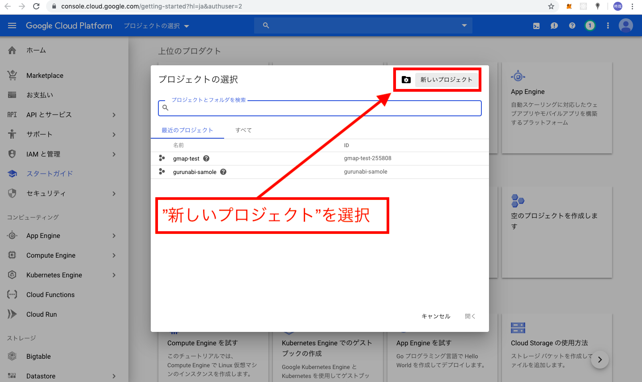The height and width of the screenshot is (382, 642).
Task: Open the navigation hamburger menu
Action: [x=12, y=25]
